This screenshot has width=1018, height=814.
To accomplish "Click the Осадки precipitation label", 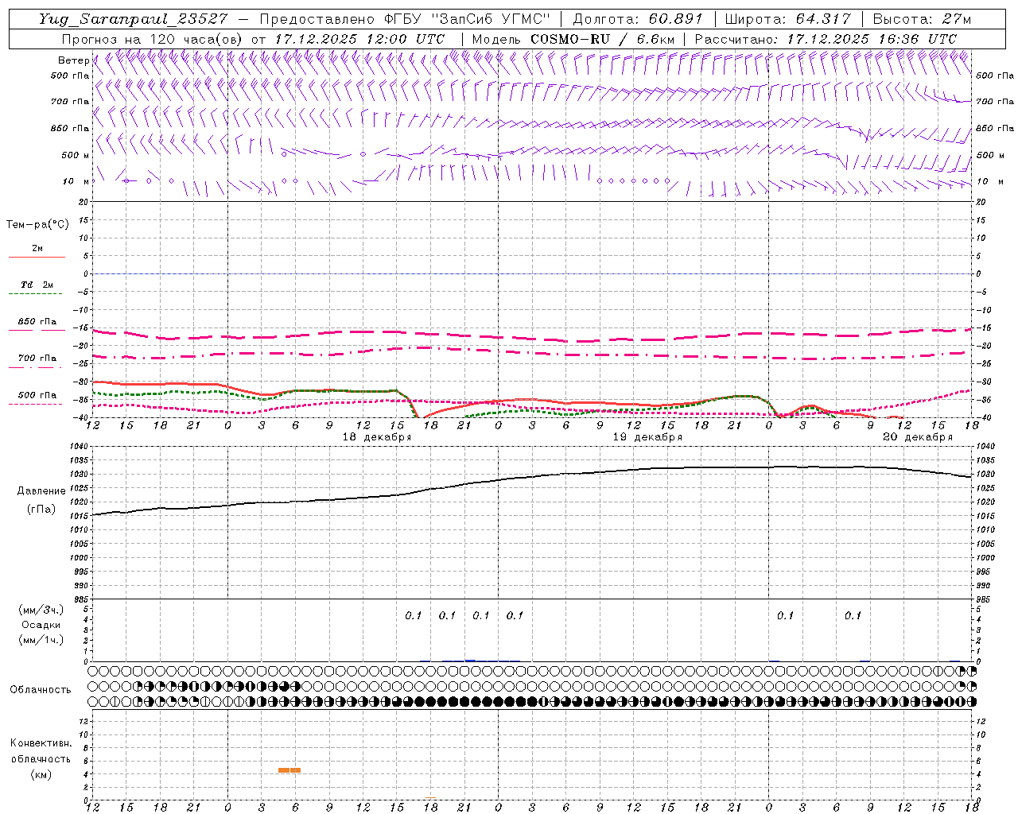I will click(41, 625).
